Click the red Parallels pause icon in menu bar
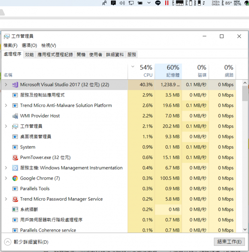The width and height of the screenshot is (249, 252). [167, 3]
